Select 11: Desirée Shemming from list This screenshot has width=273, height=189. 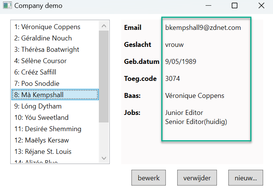(x=48, y=129)
